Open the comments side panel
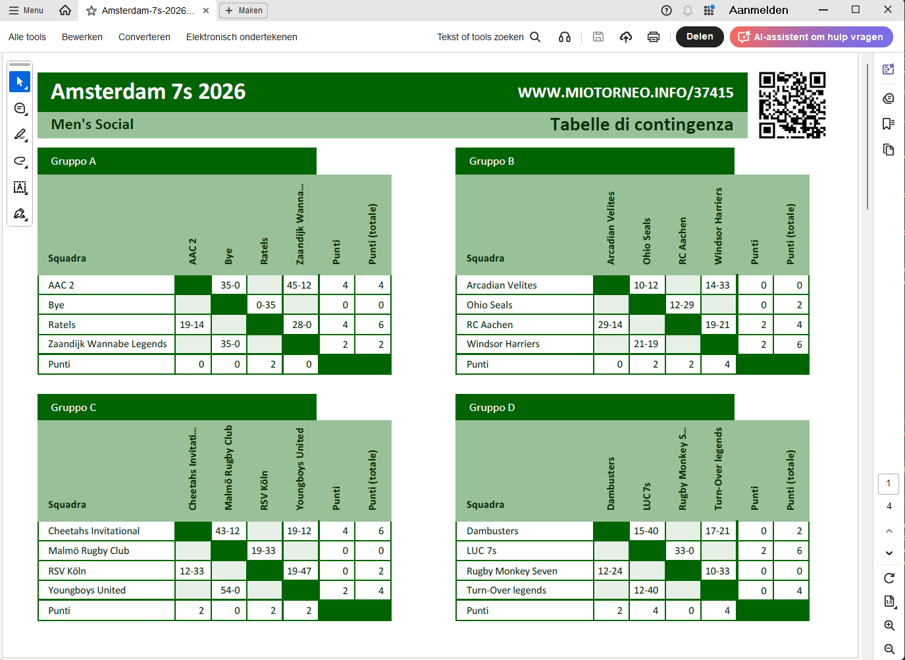Image resolution: width=905 pixels, height=660 pixels. coord(889,98)
